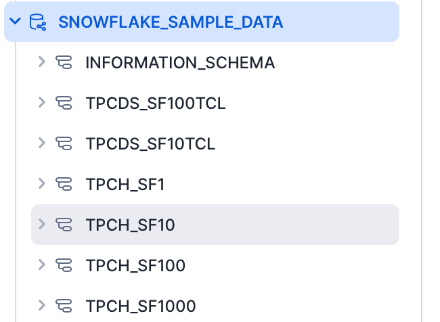
Task: Expand the TPCH_SF10 schema chevron
Action: tap(42, 224)
